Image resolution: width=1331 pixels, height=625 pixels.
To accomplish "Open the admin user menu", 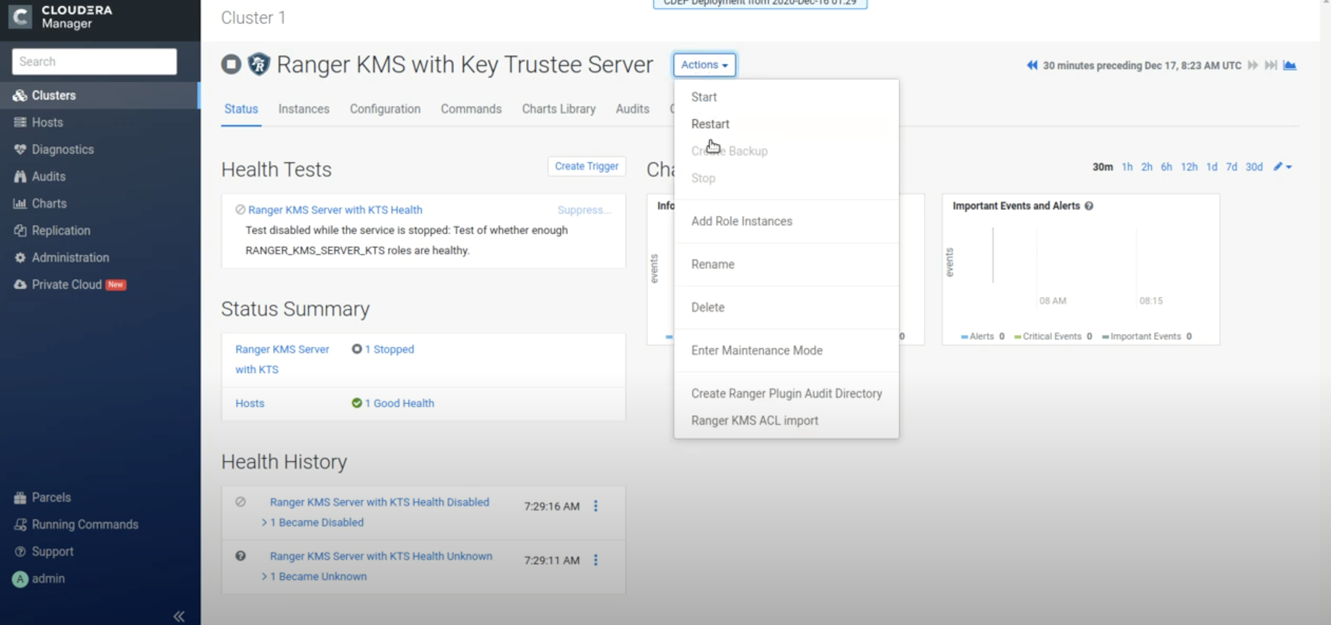I will click(x=39, y=579).
